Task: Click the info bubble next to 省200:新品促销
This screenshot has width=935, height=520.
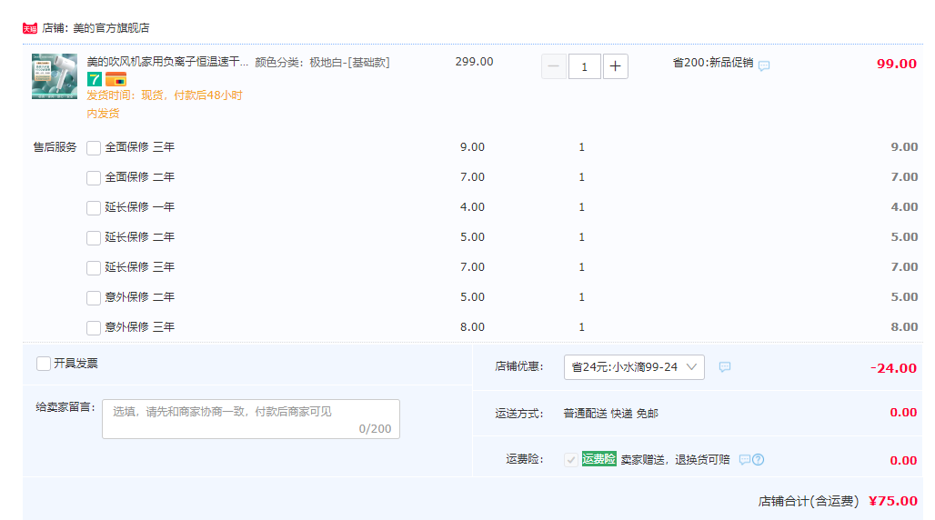Action: (764, 65)
